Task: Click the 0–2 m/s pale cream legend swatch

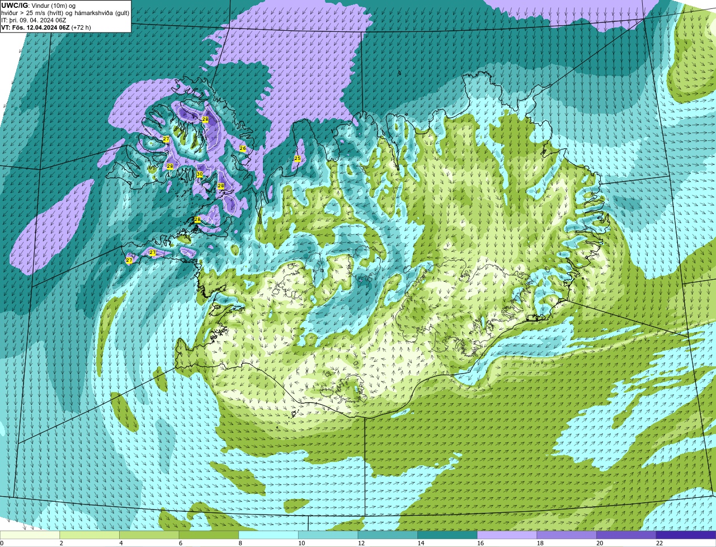Action: 30,535
